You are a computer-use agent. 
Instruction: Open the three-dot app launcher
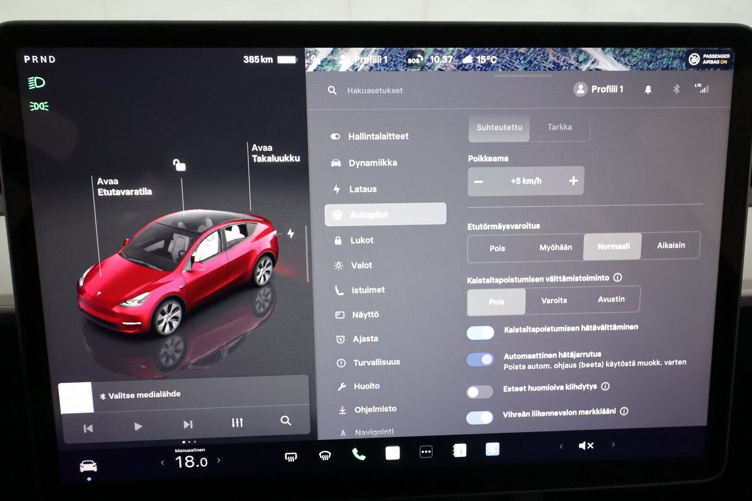tap(426, 452)
